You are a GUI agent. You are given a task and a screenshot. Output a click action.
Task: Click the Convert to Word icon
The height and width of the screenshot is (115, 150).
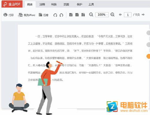point(20,15)
